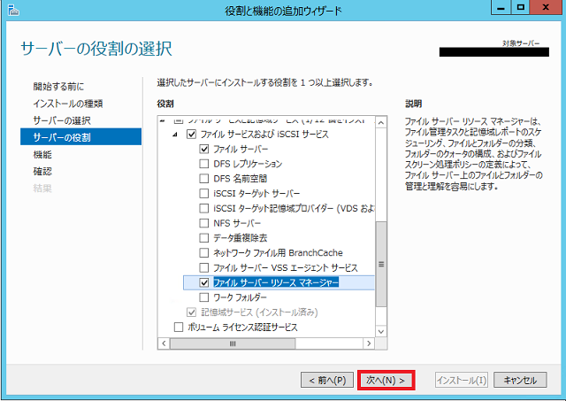Viewport: 566px width, 401px height.
Task: Click the 次へ(N) button
Action: [386, 380]
